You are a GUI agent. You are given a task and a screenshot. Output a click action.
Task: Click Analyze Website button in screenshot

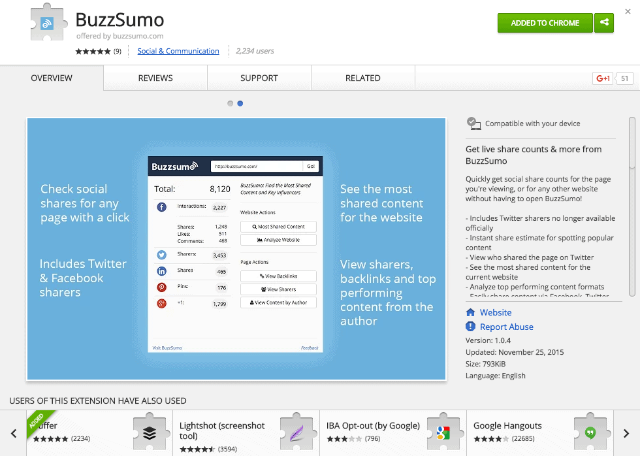click(x=278, y=240)
